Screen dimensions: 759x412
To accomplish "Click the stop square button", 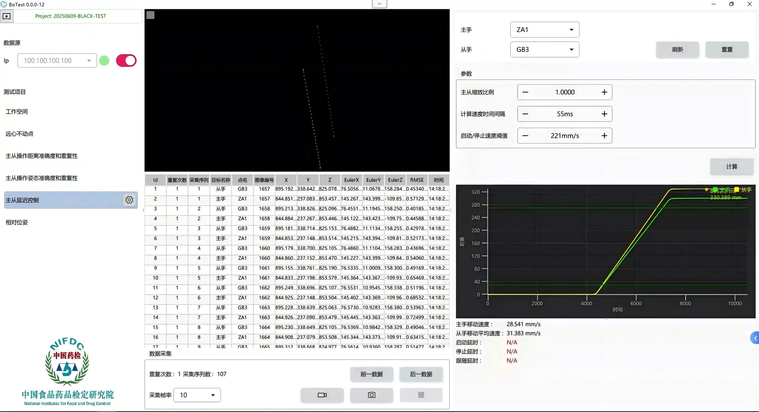I will pyautogui.click(x=421, y=395).
